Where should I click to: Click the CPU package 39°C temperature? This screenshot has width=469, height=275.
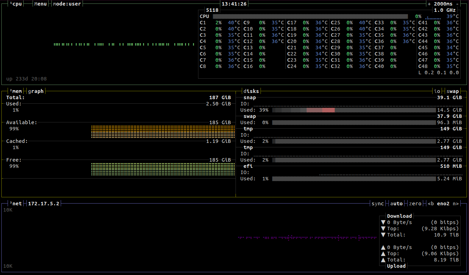tap(452, 16)
